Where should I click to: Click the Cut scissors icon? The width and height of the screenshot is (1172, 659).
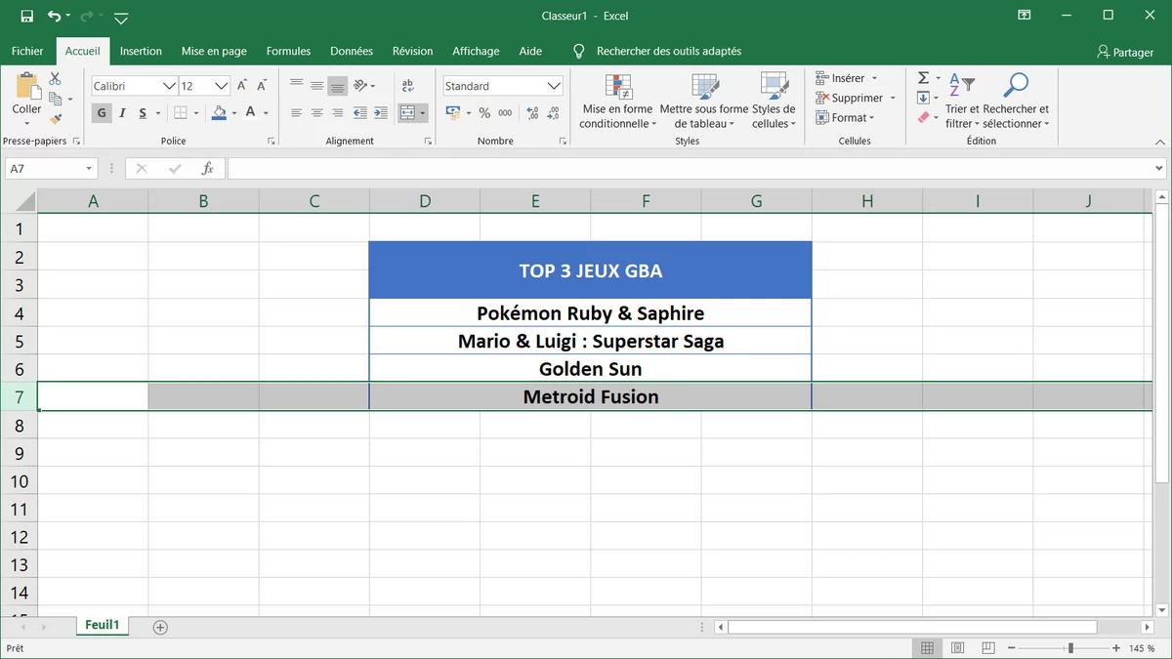pos(55,78)
